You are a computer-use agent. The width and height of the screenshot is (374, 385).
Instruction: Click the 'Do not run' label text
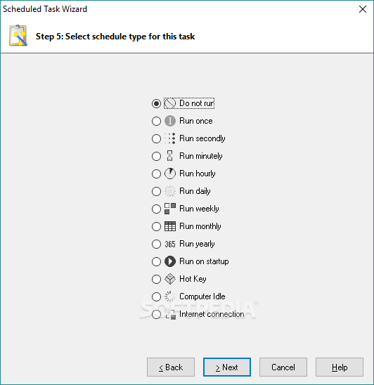(197, 103)
